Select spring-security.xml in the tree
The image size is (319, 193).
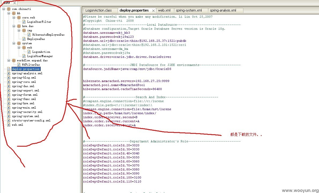(x=27, y=112)
